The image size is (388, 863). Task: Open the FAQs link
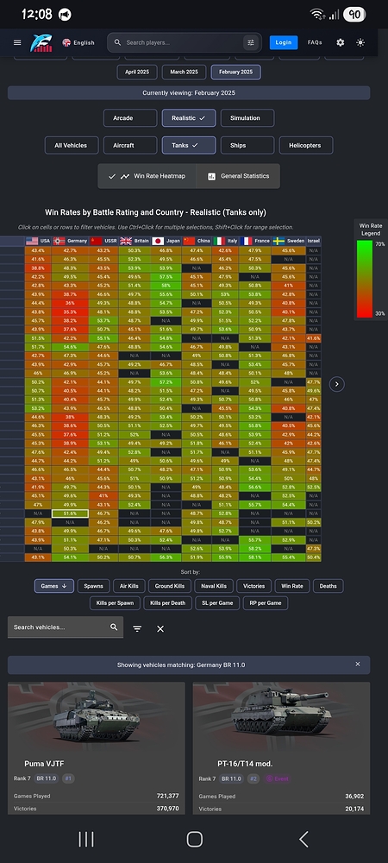pos(315,42)
